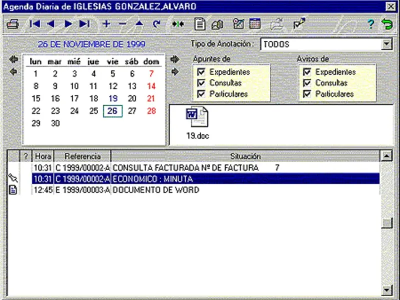Click the list scrollbar thumb
400x300 pixels.
(x=386, y=223)
